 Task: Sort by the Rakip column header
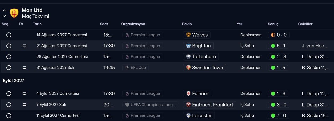tap(187, 24)
